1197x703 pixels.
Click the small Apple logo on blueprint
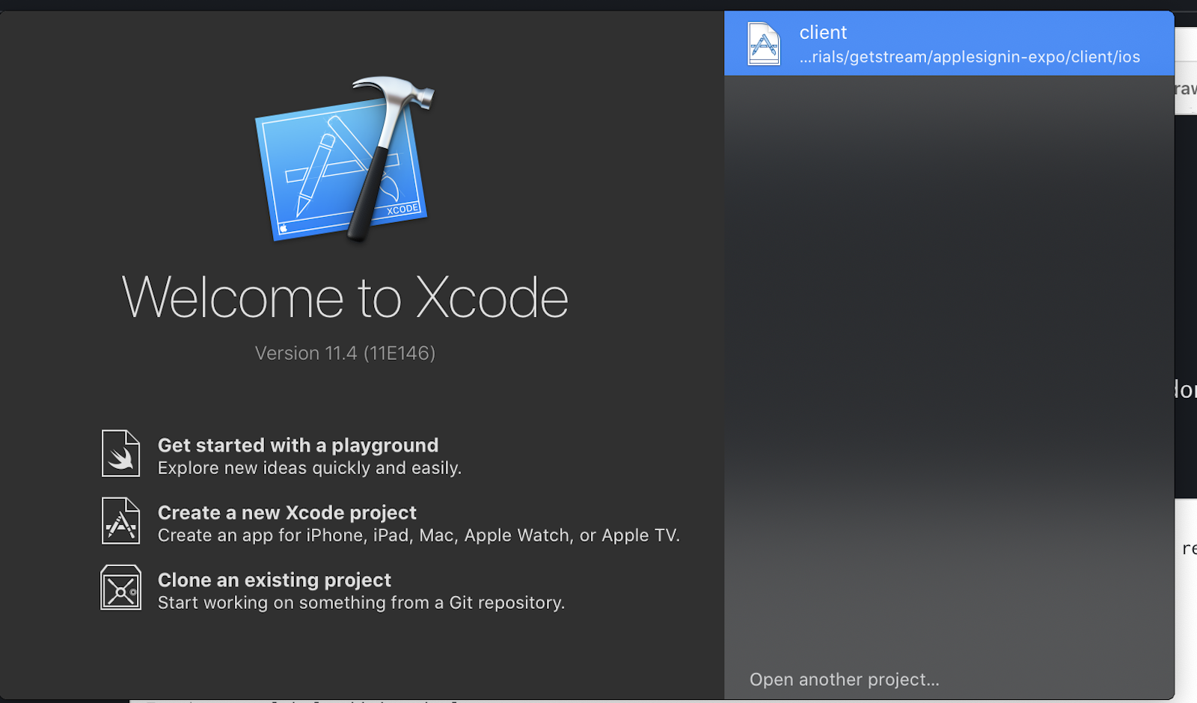[284, 228]
